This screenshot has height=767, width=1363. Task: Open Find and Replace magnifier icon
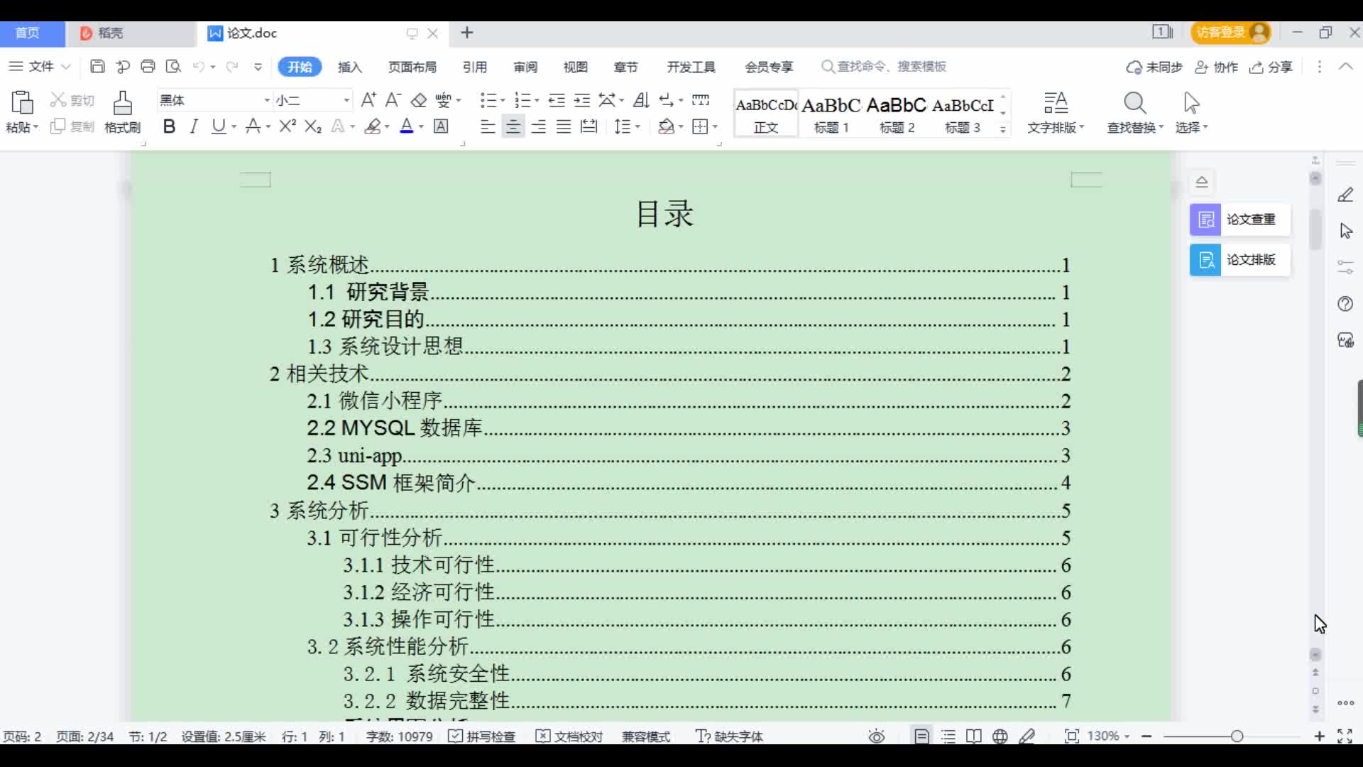[1134, 104]
